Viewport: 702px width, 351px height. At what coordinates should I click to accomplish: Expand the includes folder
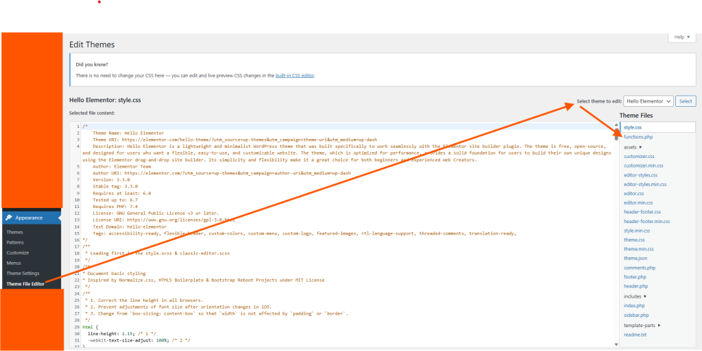[635, 296]
